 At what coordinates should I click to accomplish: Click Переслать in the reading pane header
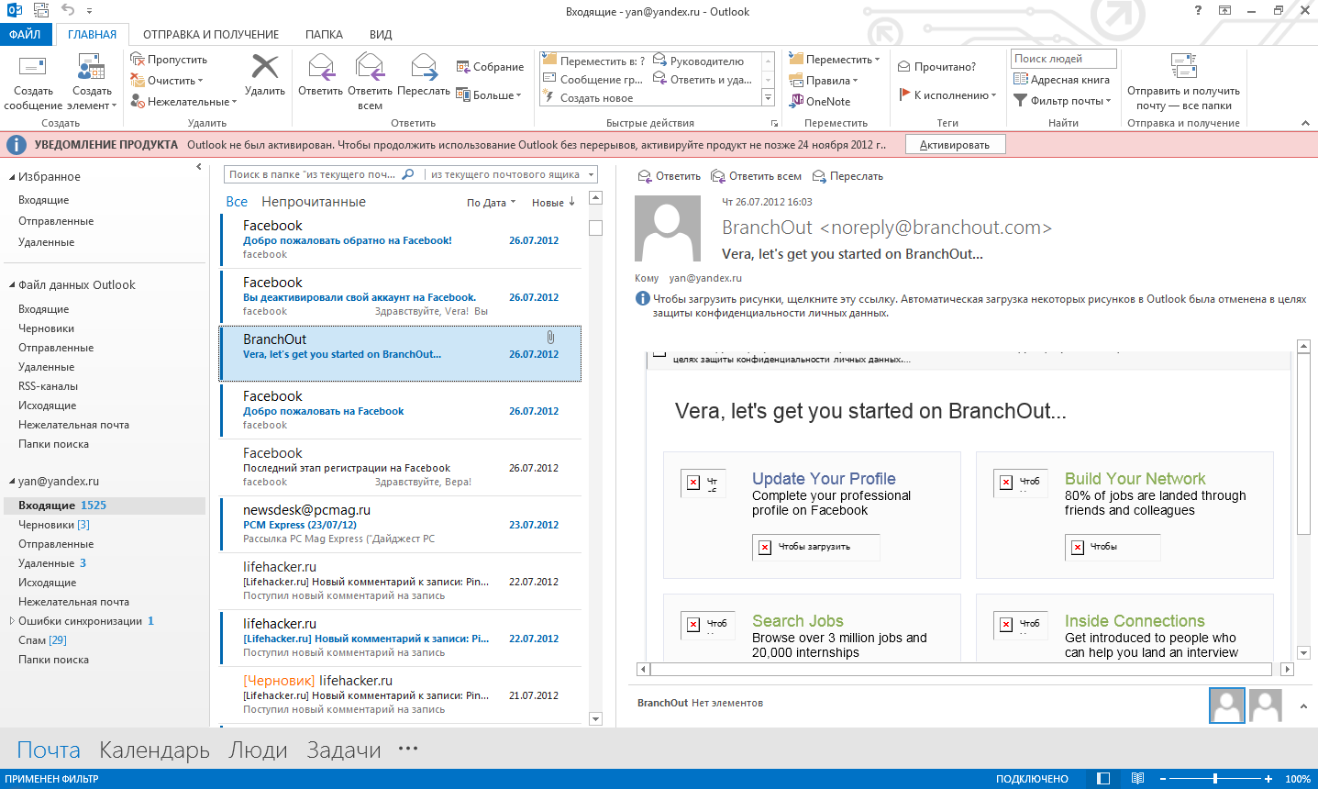click(x=847, y=176)
